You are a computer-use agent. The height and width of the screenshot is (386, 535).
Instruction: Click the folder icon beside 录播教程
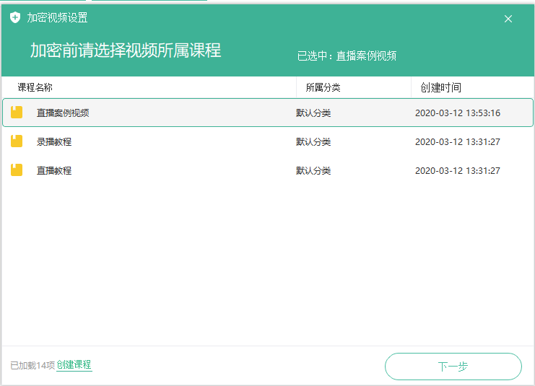pos(17,141)
